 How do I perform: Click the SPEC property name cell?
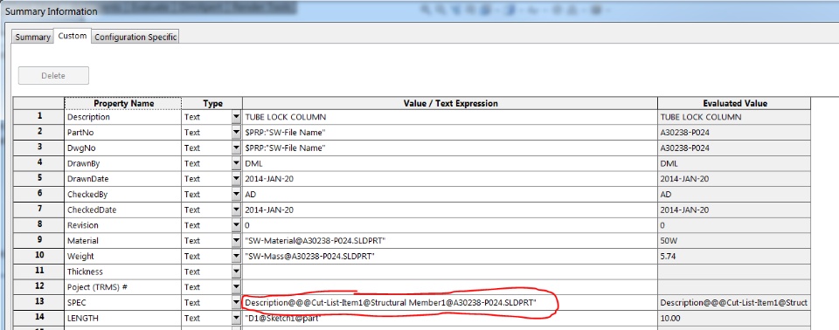tap(123, 303)
